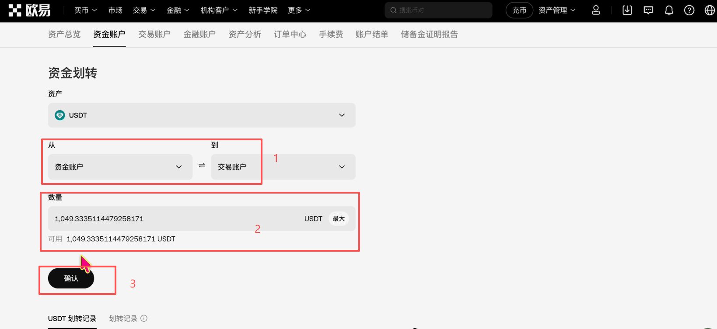Select the USDT 划转记录 tab
Screen dimensions: 717x329
(72, 319)
